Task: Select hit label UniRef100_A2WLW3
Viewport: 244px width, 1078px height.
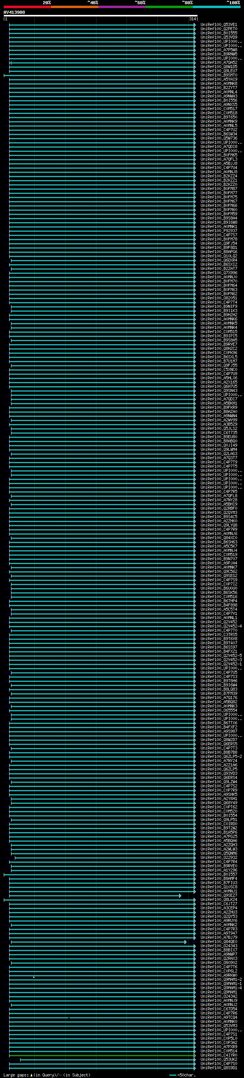Action: tap(219, 849)
